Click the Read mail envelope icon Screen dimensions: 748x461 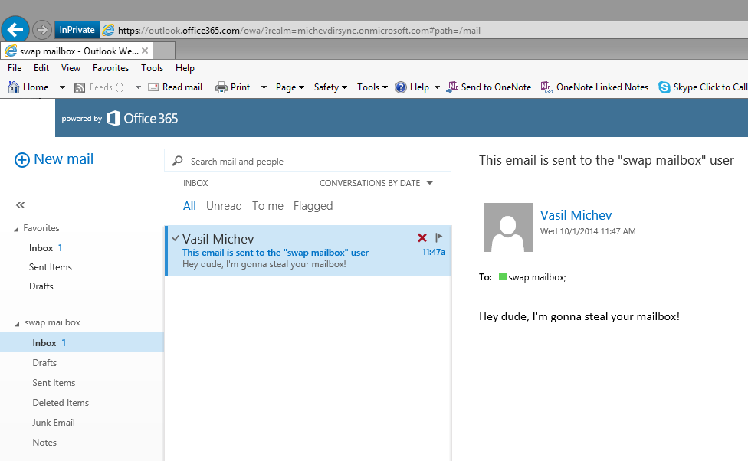(x=153, y=87)
